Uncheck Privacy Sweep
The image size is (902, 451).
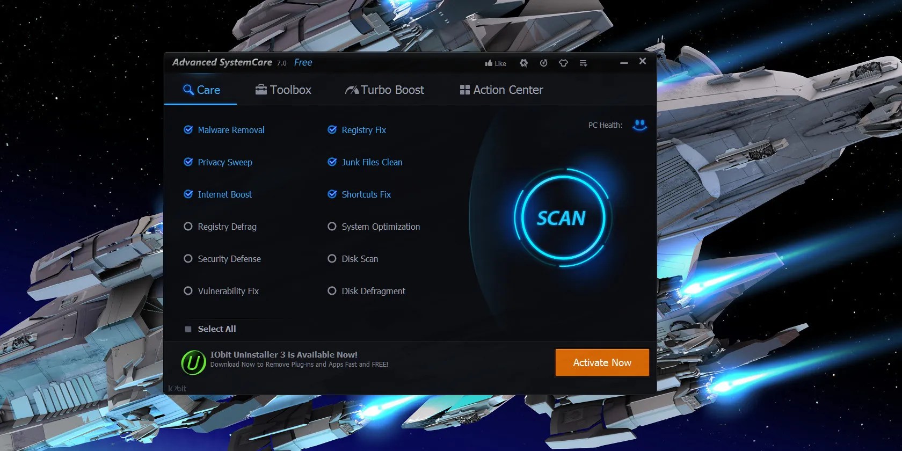(x=188, y=162)
